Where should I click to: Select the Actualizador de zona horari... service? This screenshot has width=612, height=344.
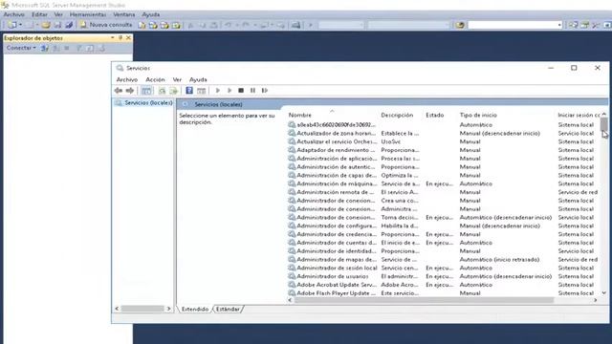tap(444, 134)
